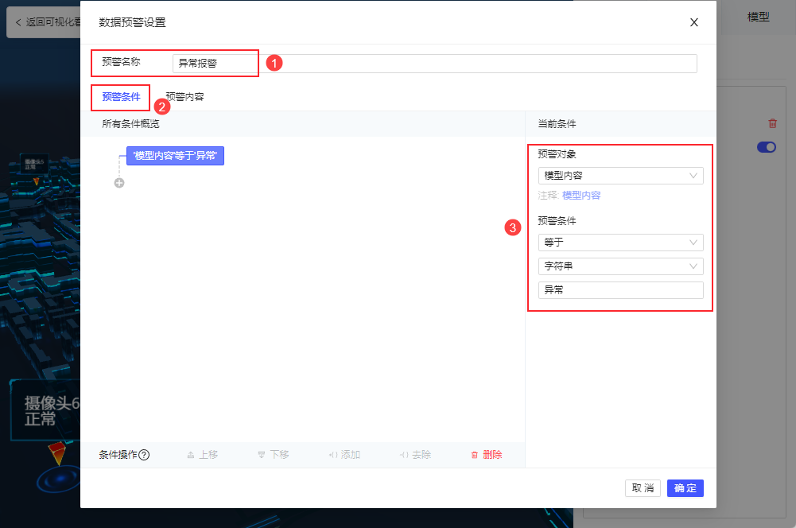
Task: Open the 字符串 type dropdown
Action: click(620, 266)
